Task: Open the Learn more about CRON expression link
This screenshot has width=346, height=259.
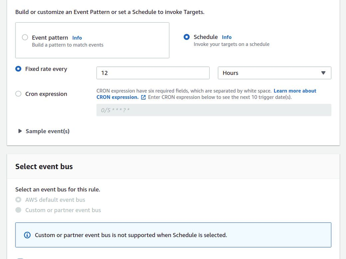Action: (x=294, y=91)
